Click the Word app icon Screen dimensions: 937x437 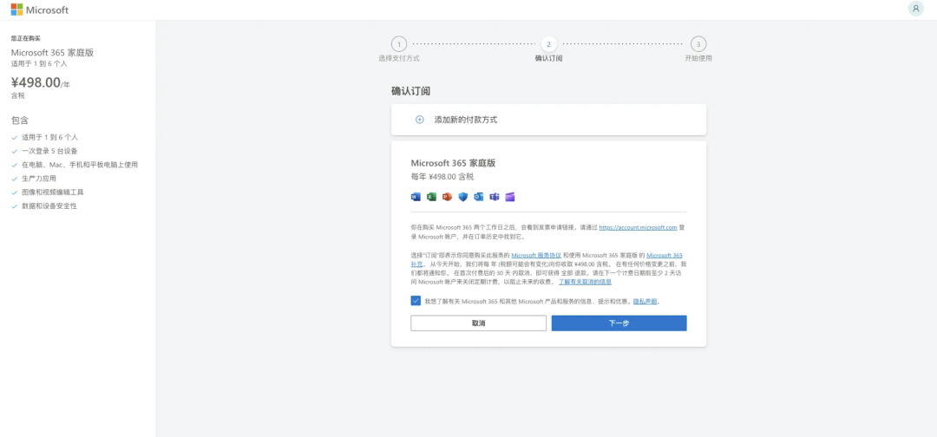tap(416, 197)
